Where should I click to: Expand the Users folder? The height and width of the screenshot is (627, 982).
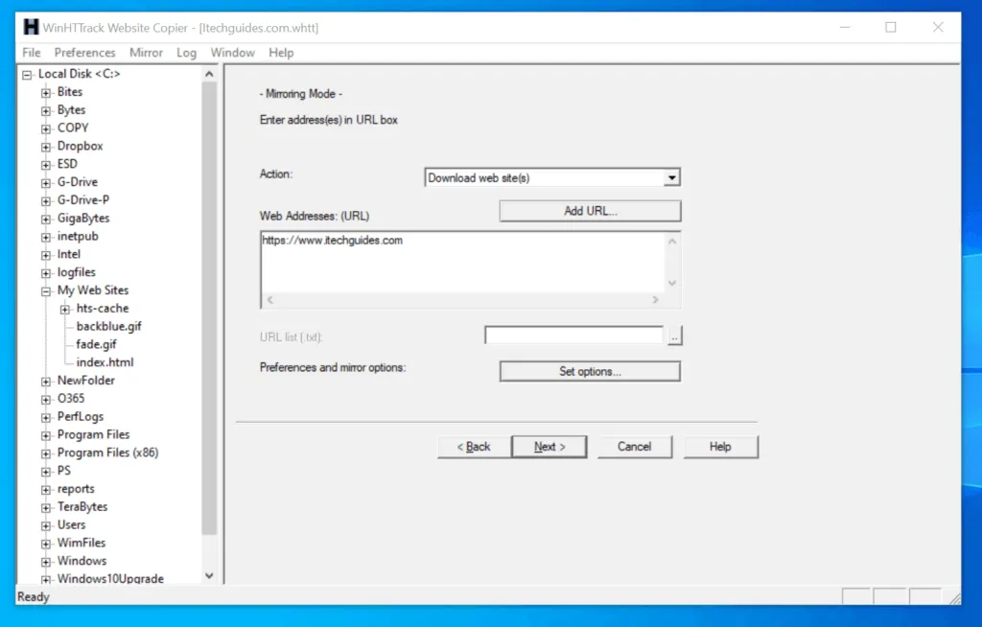click(x=46, y=526)
